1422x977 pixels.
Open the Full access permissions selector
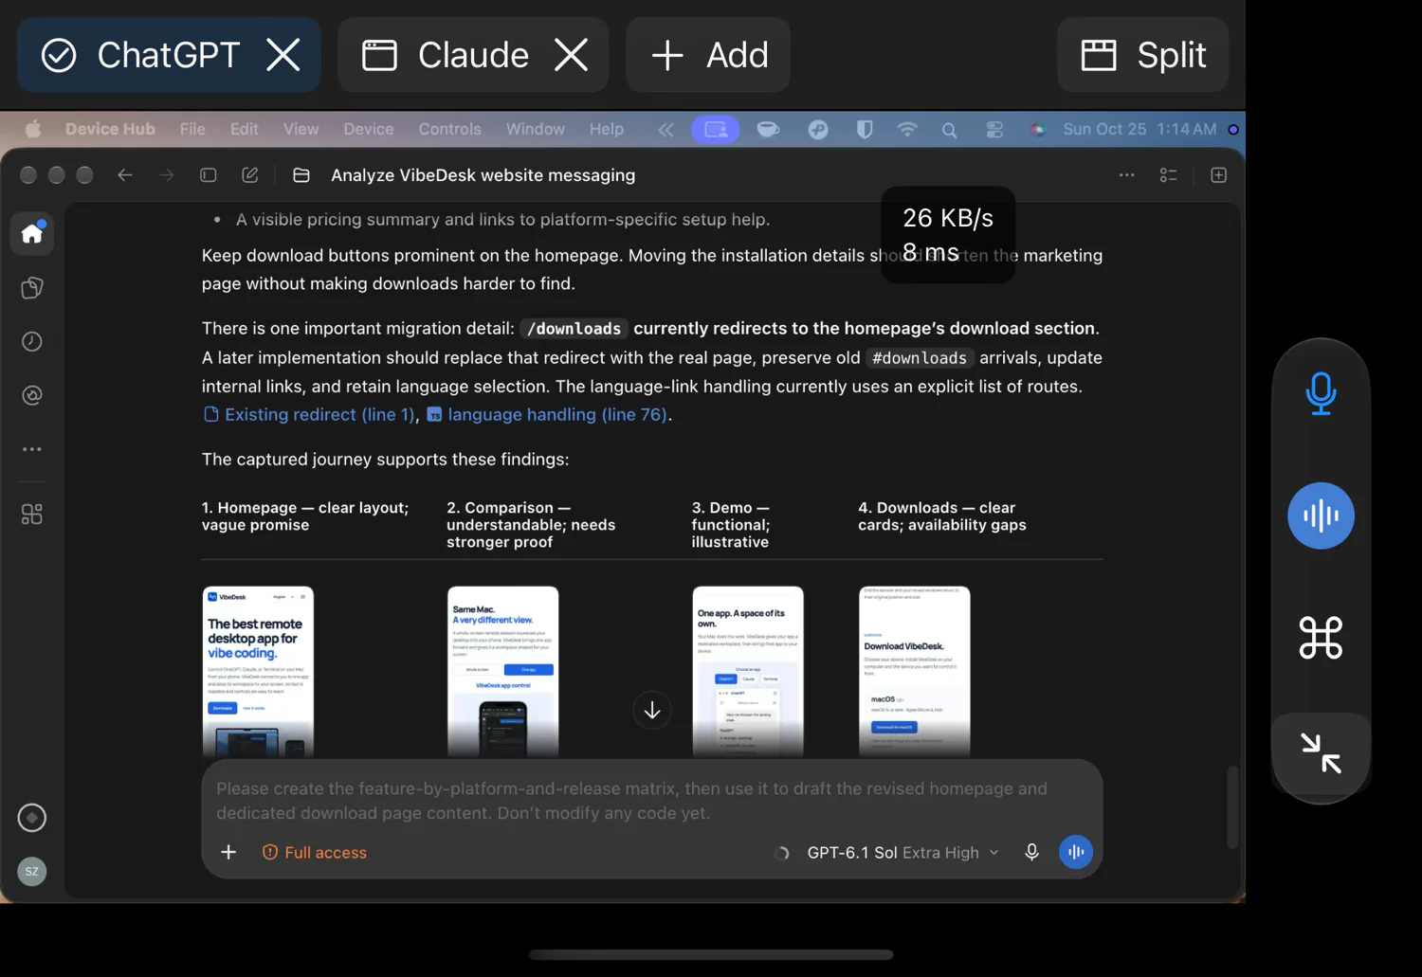coord(315,852)
